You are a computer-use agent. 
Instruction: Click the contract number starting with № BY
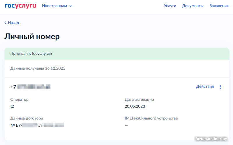pos(37,125)
